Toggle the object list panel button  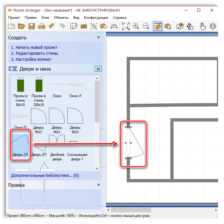click(x=168, y=26)
